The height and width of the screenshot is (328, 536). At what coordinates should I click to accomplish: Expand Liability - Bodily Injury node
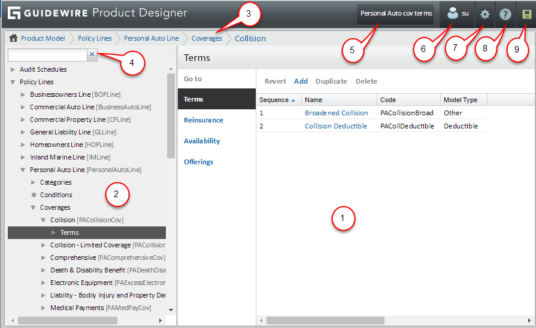(43, 295)
